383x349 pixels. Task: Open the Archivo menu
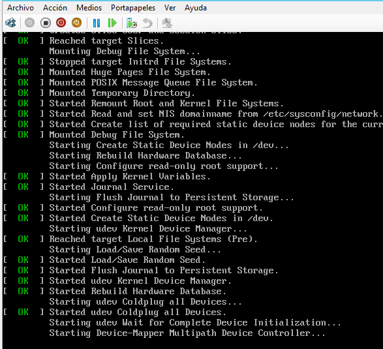click(x=20, y=8)
